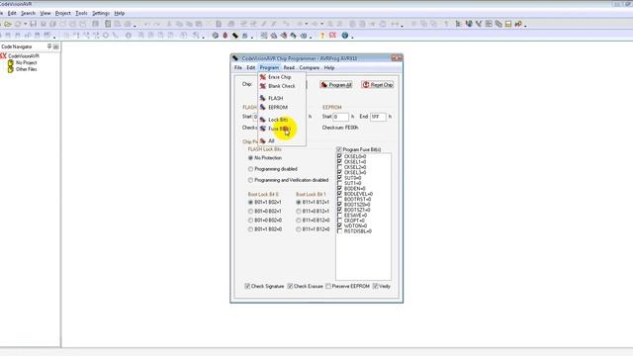Select Boot Lock Bit 0 B01=0 B02=1
Screen dimensions: 633x356
pos(250,211)
